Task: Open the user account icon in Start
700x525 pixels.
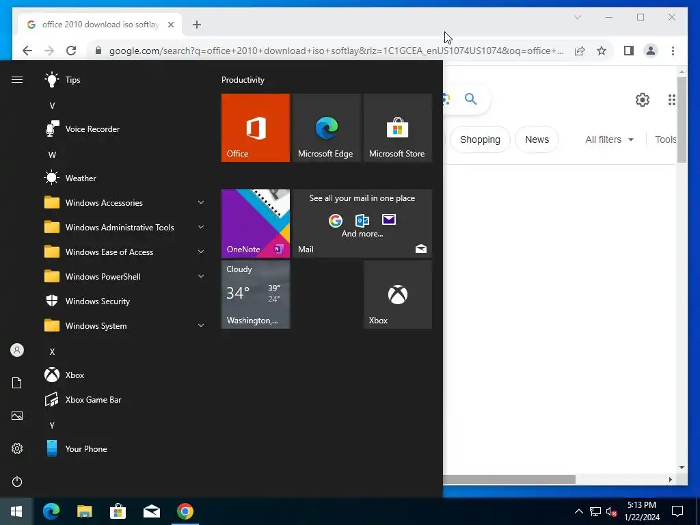Action: 17,350
